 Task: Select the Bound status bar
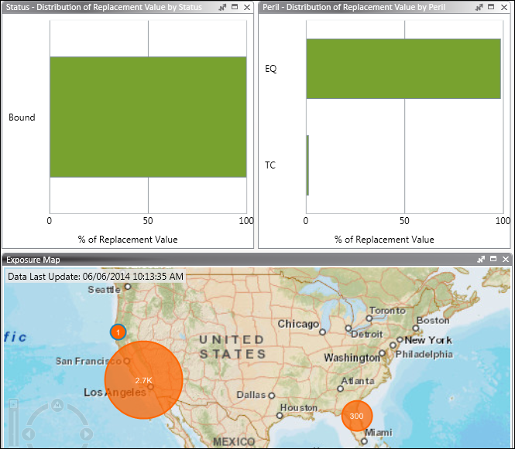tap(147, 117)
